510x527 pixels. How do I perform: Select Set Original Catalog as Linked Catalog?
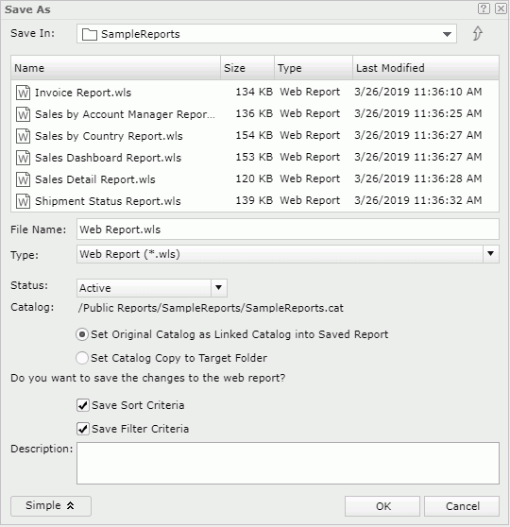point(82,334)
